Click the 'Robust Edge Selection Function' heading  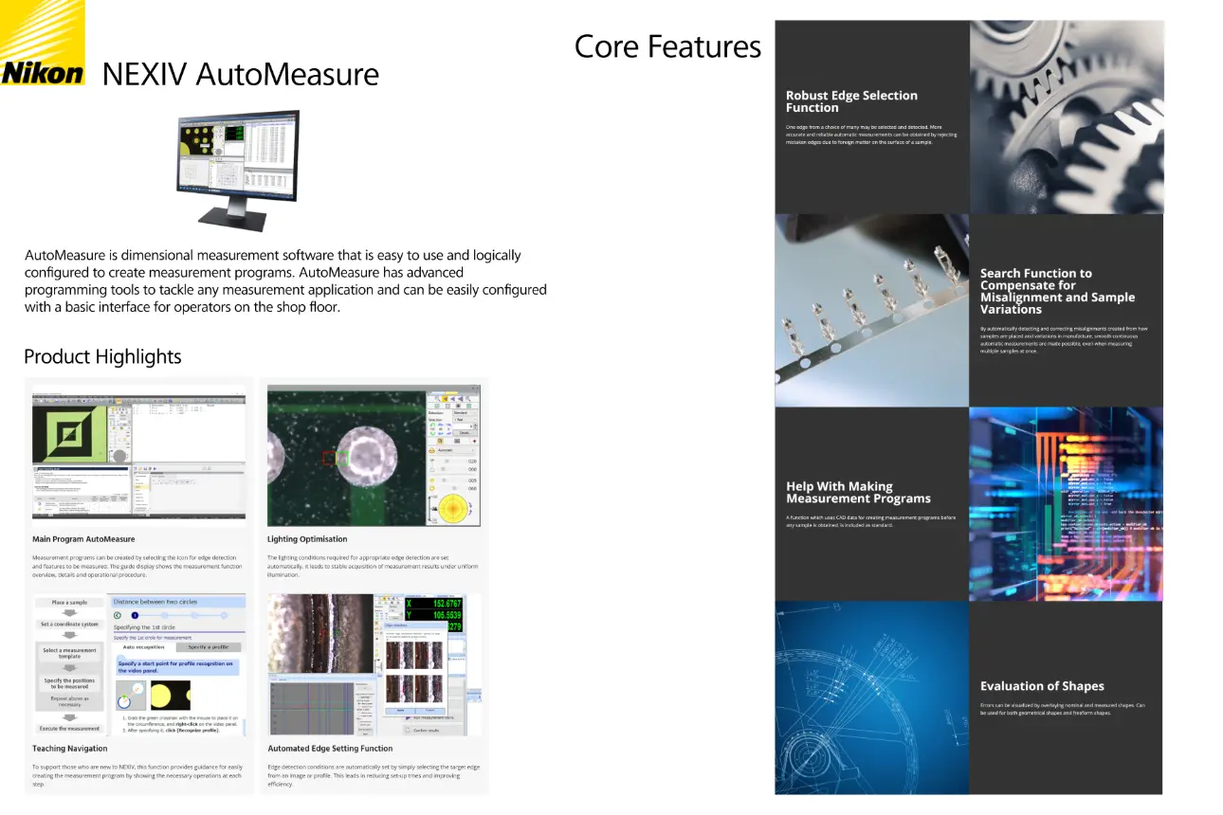click(851, 101)
